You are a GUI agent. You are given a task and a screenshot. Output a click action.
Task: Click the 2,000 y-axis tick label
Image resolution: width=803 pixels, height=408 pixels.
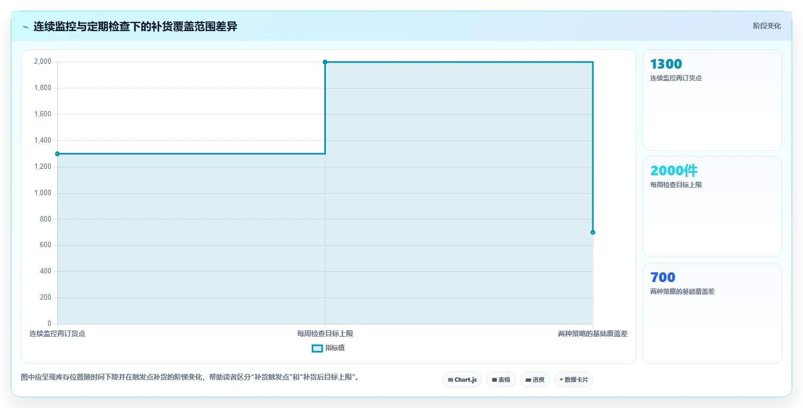pyautogui.click(x=42, y=62)
